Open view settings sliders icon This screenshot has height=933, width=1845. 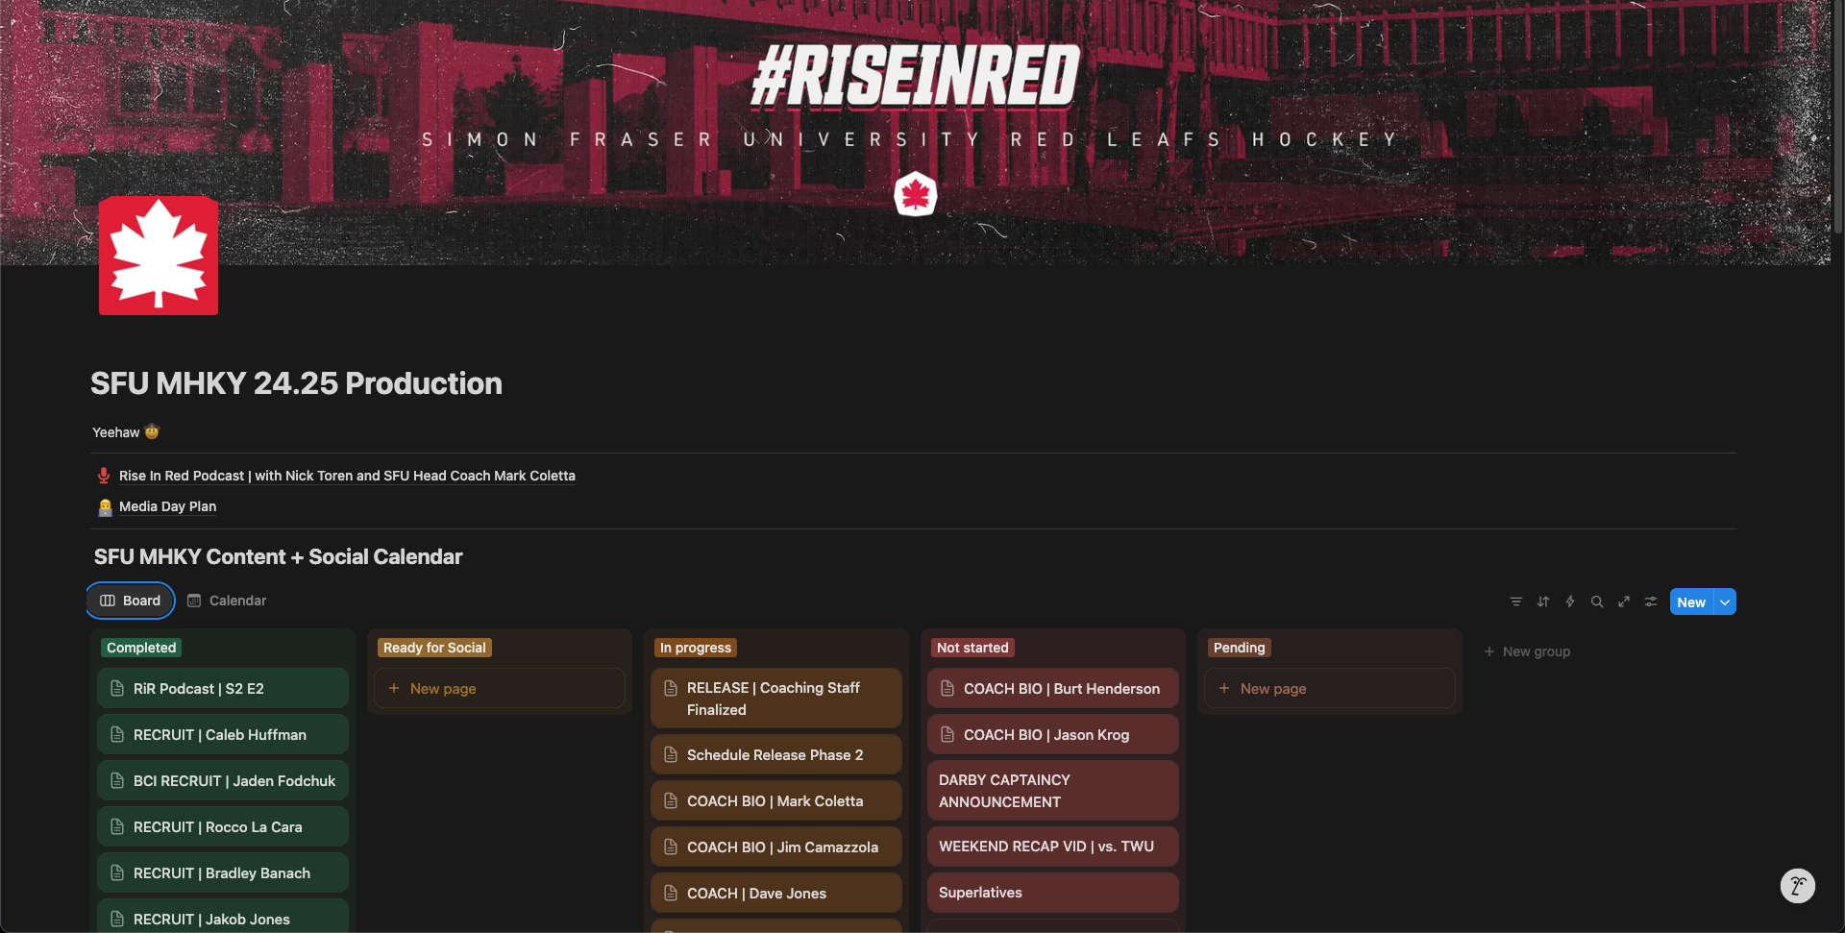pyautogui.click(x=1651, y=602)
